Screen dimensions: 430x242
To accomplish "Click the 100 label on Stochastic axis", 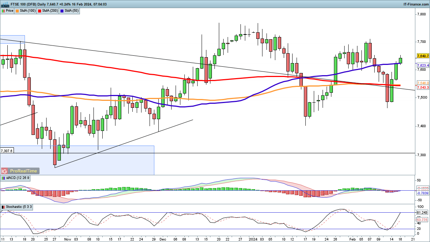I will pos(420,207).
